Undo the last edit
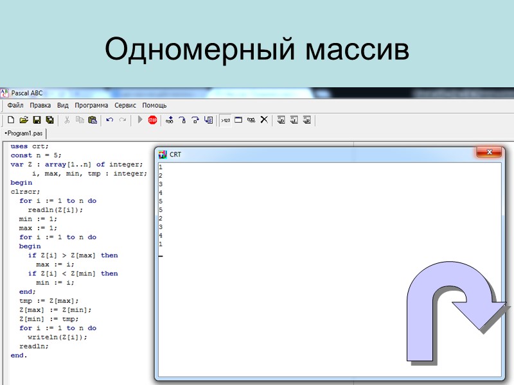Viewport: 514px width, 385px height. [x=109, y=120]
